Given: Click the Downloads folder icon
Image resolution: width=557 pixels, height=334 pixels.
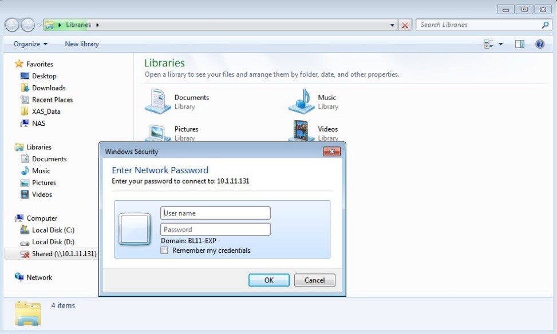Looking at the screenshot, I should pos(25,88).
